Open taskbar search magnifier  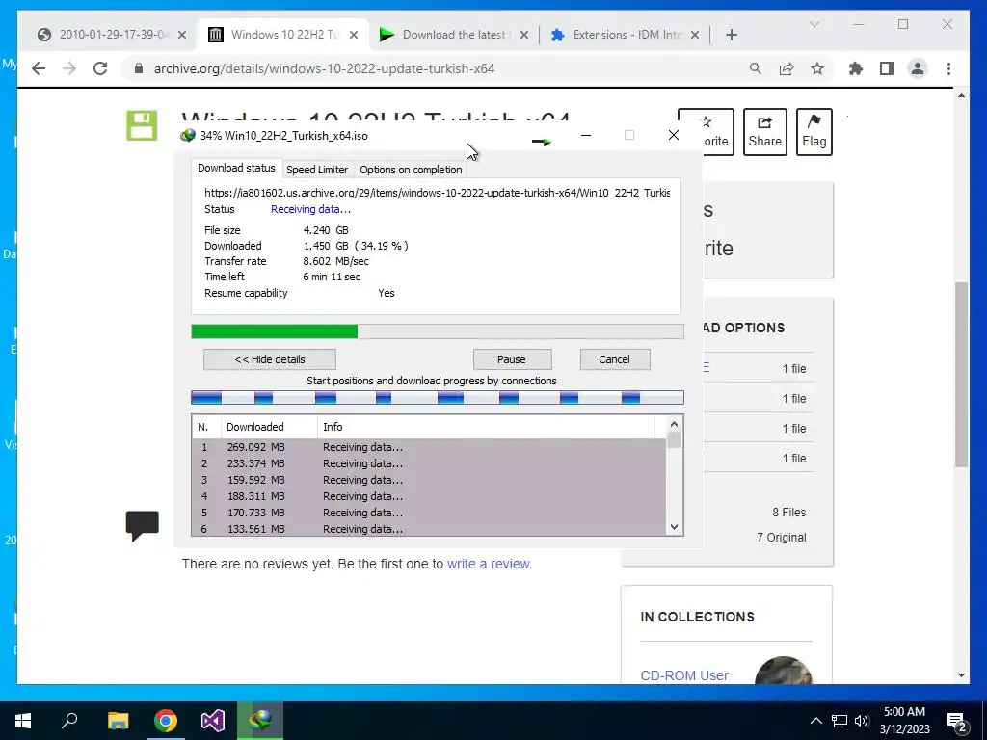point(69,720)
